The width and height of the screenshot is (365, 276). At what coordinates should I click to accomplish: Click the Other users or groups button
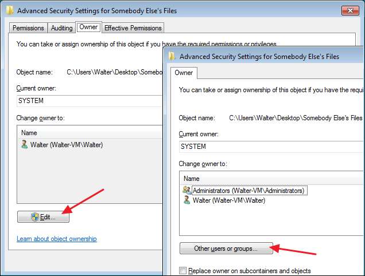tap(226, 249)
